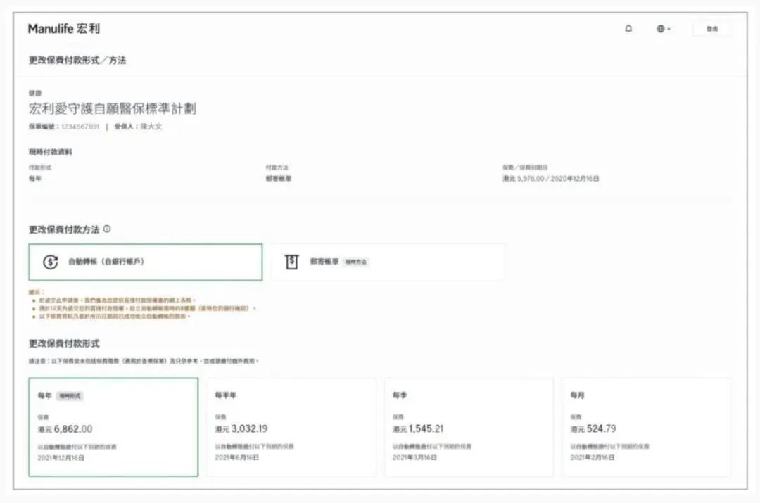The width and height of the screenshot is (760, 503).
Task: Click the date 2021年12月16日 in 每年 card
Action: [x=61, y=458]
